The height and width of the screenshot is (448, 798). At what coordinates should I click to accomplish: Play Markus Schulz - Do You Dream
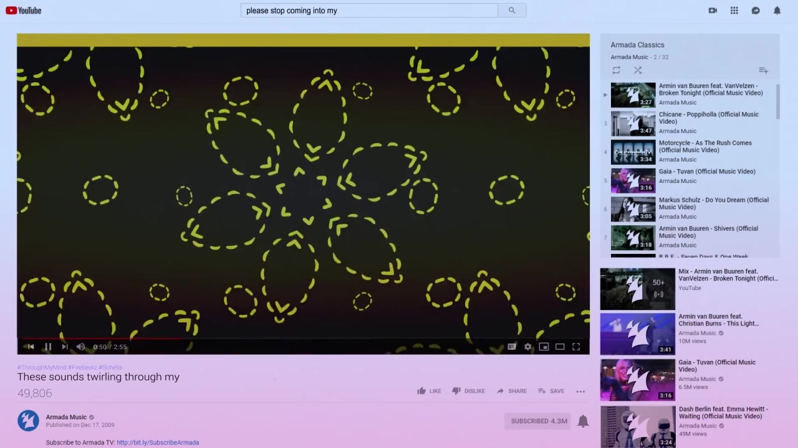[x=690, y=209]
